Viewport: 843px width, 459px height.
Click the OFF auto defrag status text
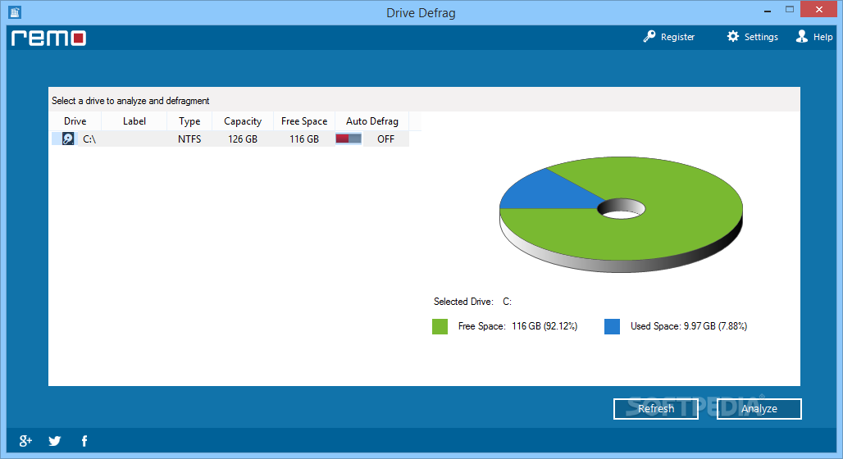point(385,139)
